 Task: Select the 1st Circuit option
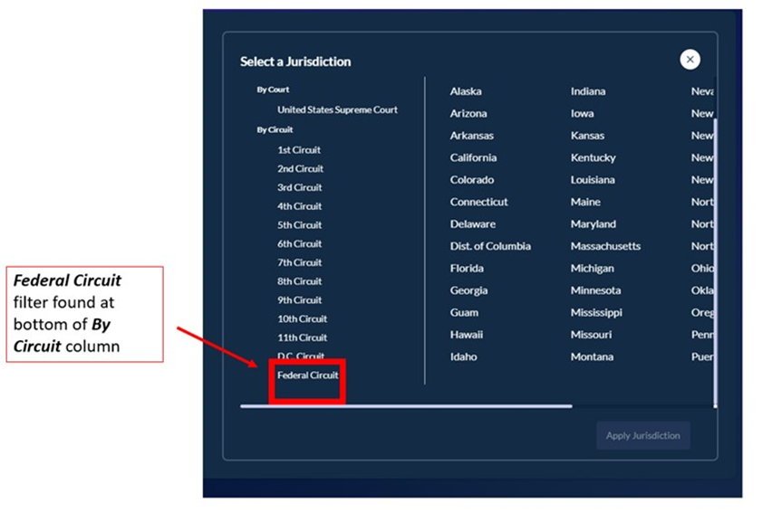(x=299, y=150)
